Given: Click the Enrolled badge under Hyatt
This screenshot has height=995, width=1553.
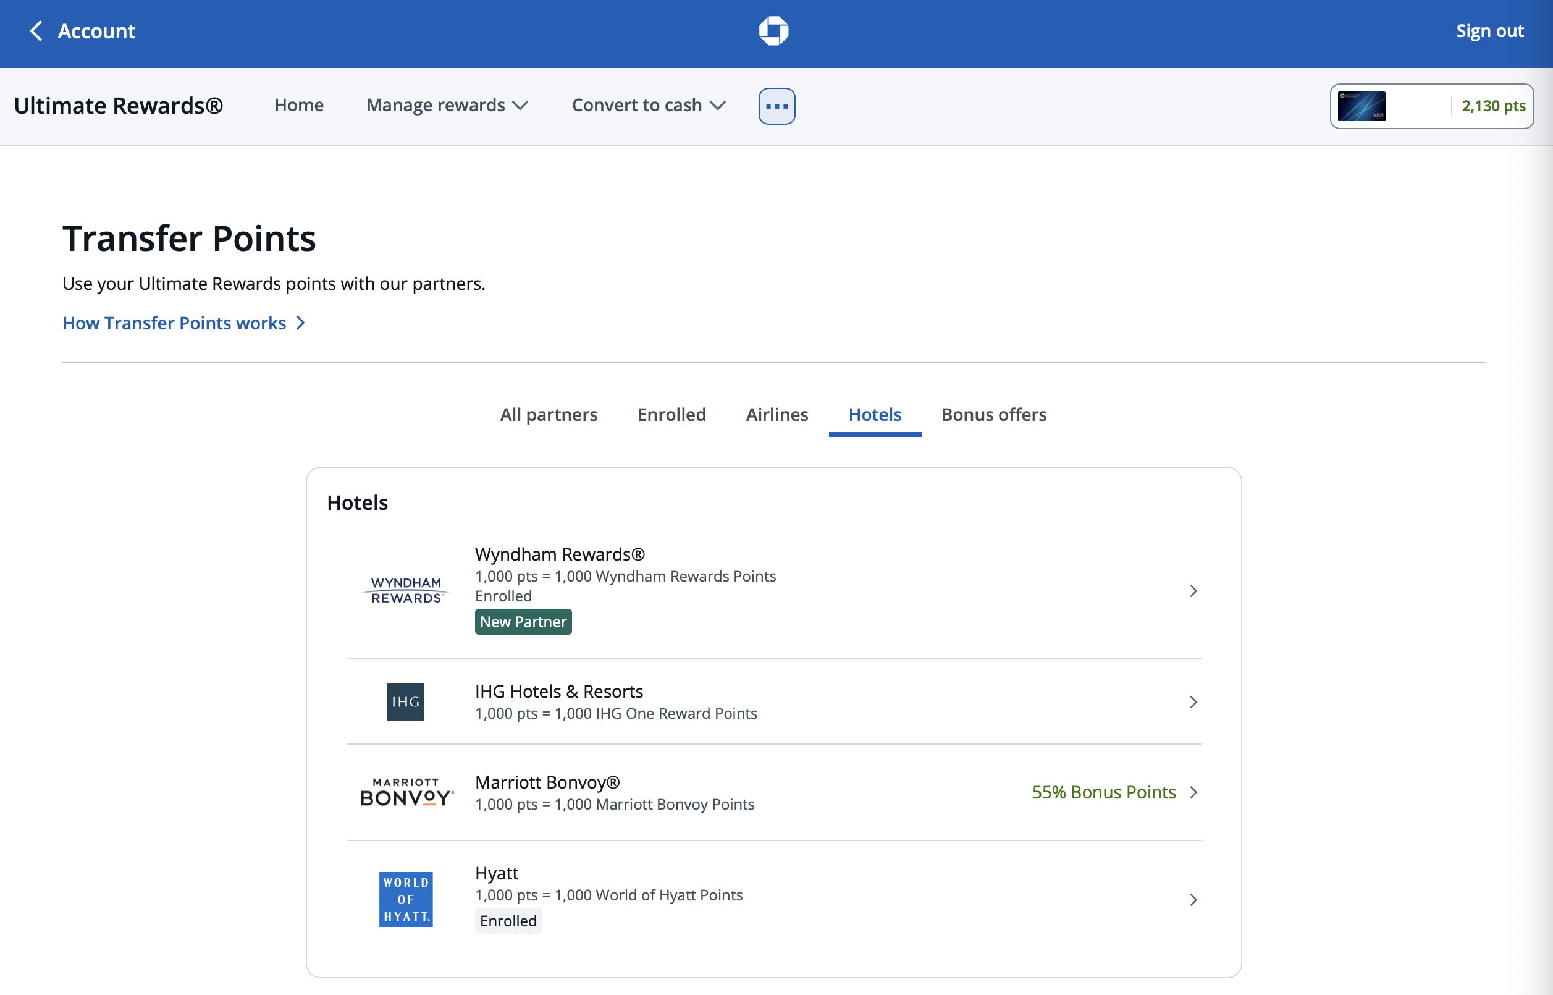Looking at the screenshot, I should tap(508, 921).
